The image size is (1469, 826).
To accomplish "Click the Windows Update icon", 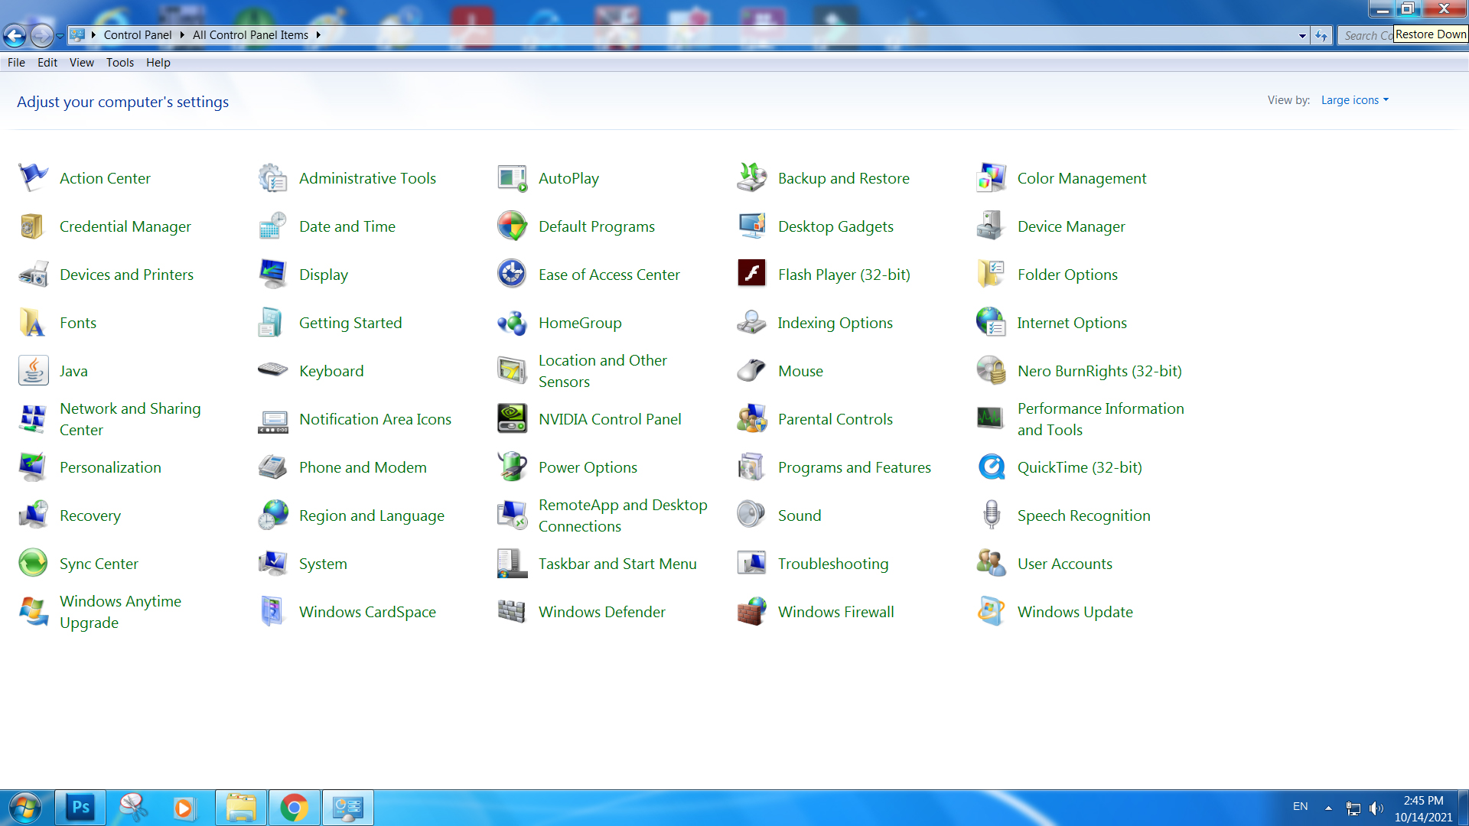I will click(992, 611).
